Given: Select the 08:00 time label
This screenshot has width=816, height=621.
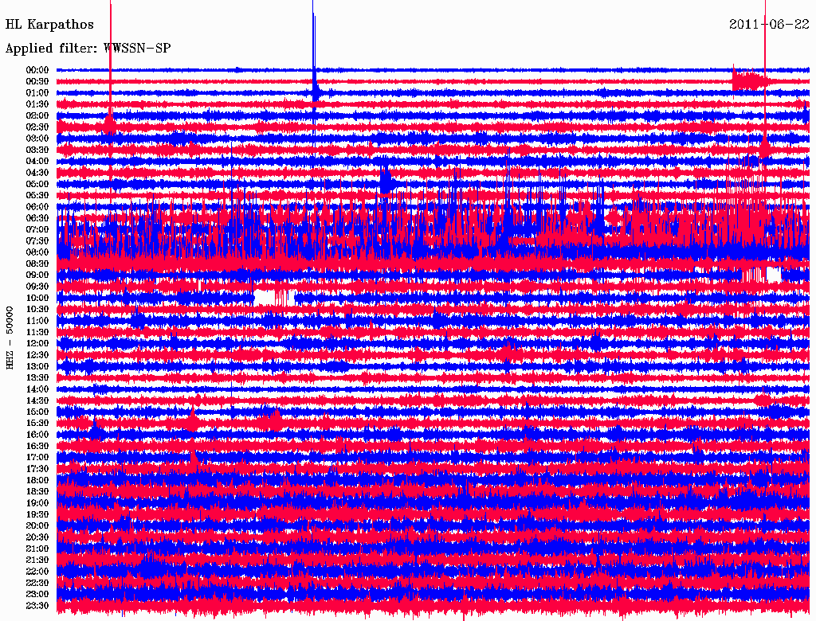Looking at the screenshot, I should (x=37, y=252).
